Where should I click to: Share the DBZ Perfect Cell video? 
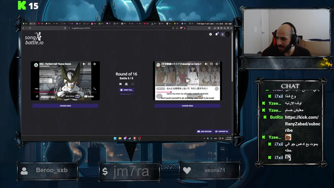click(37, 96)
